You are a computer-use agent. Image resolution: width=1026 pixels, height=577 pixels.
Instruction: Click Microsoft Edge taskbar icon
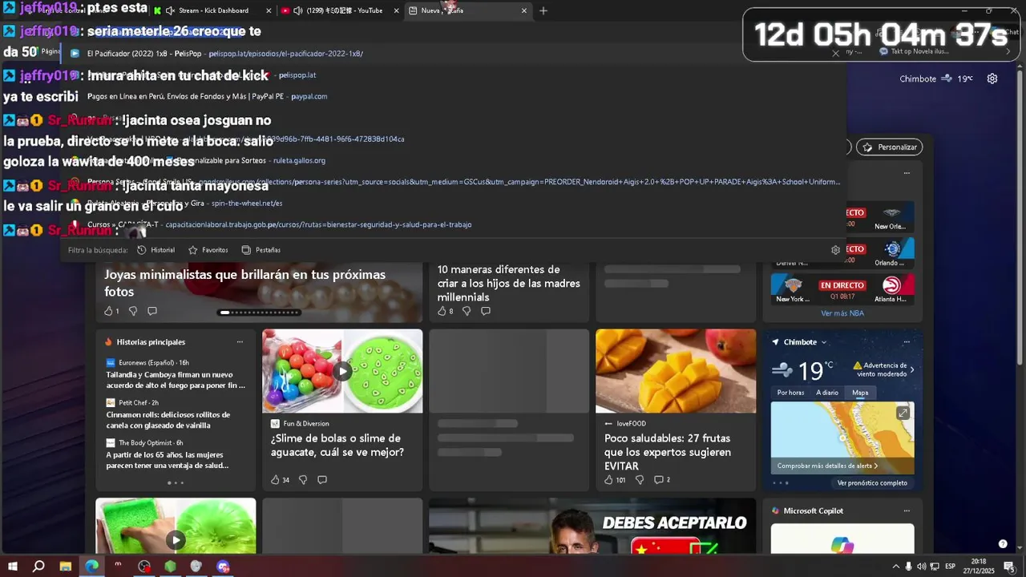pyautogui.click(x=91, y=567)
